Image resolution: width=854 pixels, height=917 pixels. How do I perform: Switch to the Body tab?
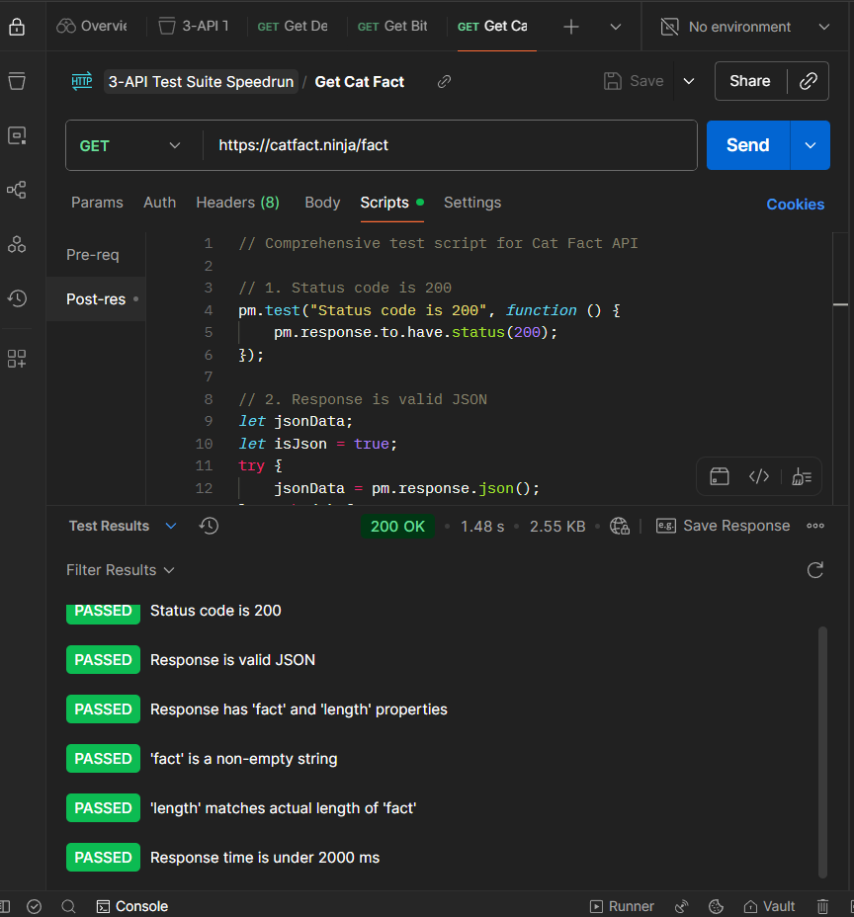[322, 203]
